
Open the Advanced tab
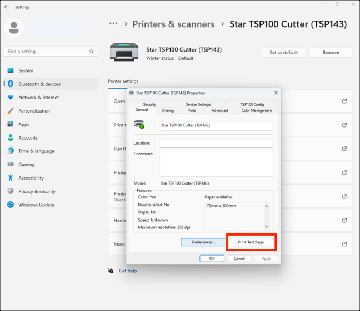pyautogui.click(x=219, y=110)
